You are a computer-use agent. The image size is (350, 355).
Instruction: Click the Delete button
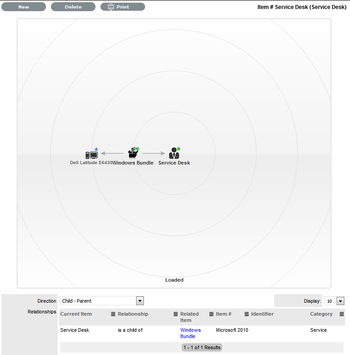click(x=73, y=7)
